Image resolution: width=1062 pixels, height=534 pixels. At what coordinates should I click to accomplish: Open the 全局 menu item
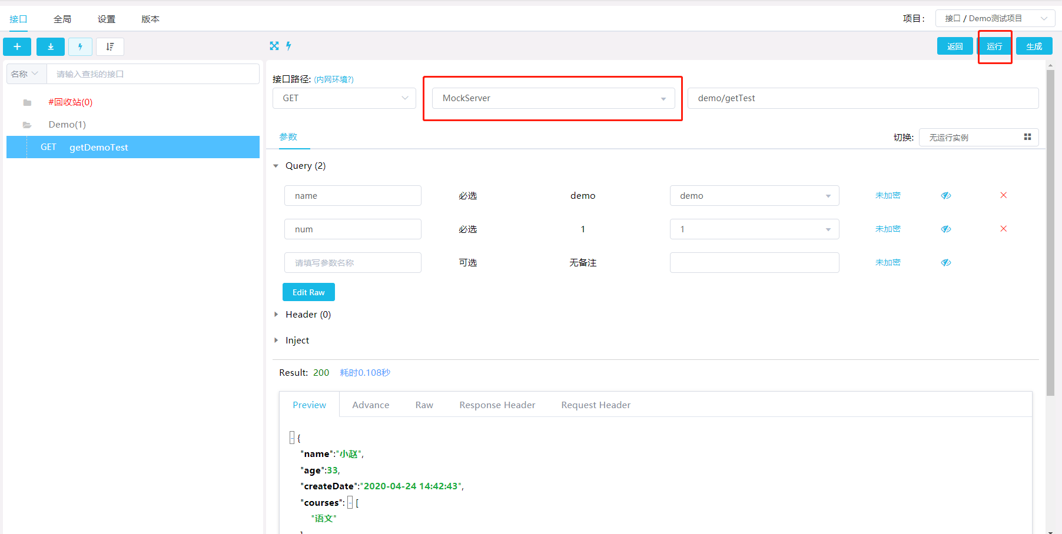62,19
